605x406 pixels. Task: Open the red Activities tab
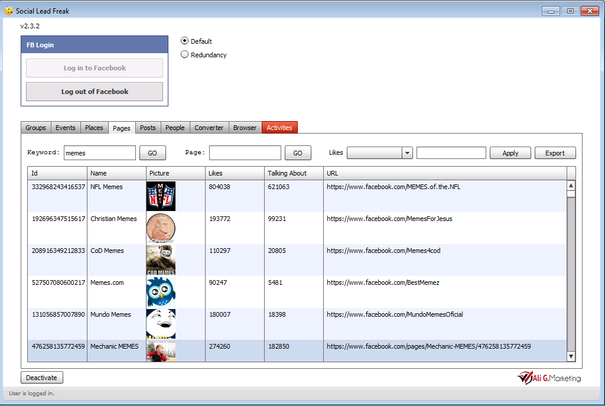tap(279, 128)
